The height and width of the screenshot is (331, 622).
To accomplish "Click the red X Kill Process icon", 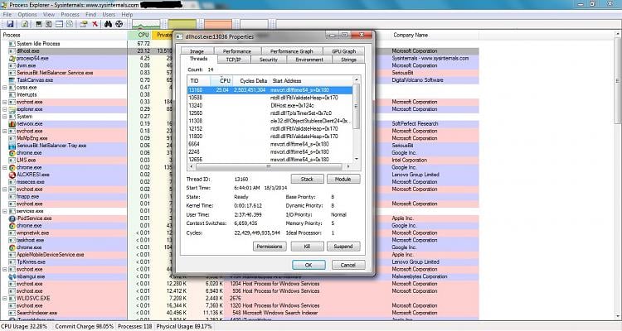I will click(95, 24).
